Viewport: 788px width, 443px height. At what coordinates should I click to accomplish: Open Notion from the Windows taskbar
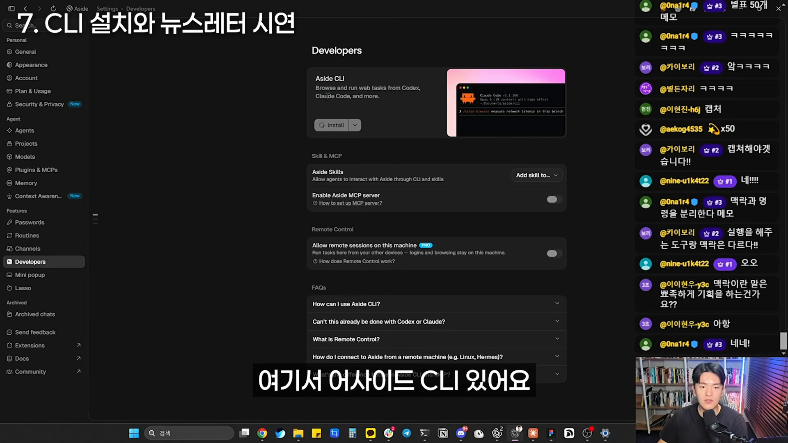click(x=443, y=433)
